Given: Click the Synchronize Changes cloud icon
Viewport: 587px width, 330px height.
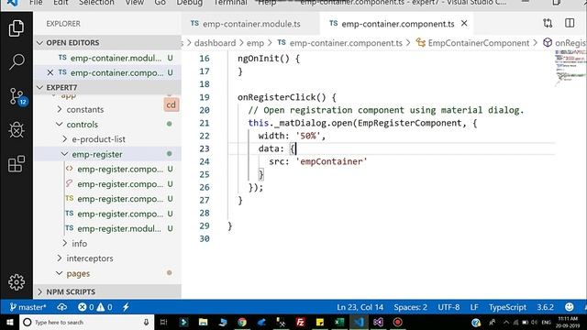Looking at the screenshot, I should click(62, 307).
